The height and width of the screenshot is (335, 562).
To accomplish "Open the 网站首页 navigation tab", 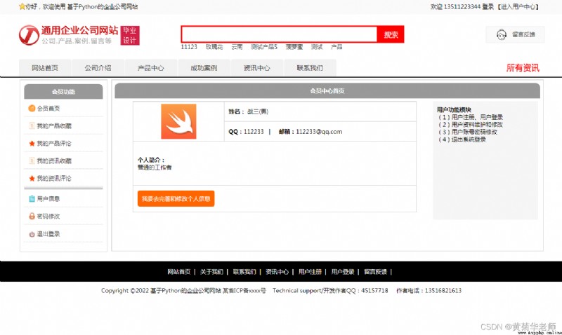I will [x=45, y=68].
